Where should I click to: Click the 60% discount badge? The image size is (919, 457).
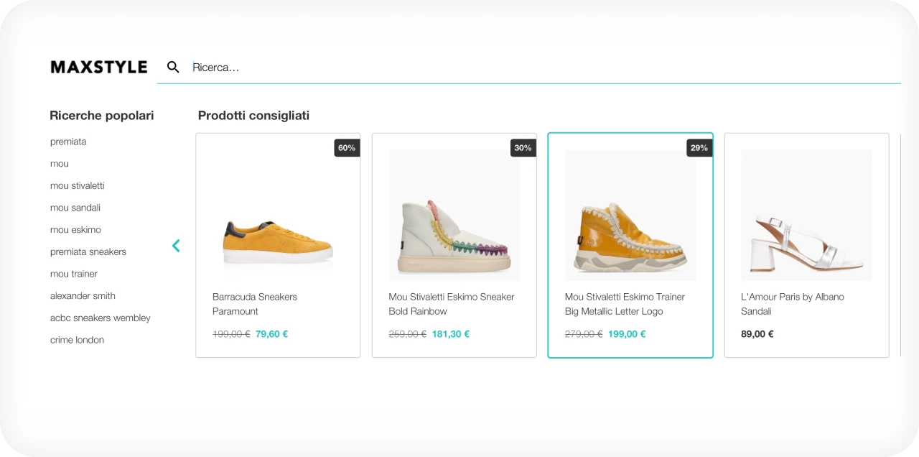click(347, 148)
